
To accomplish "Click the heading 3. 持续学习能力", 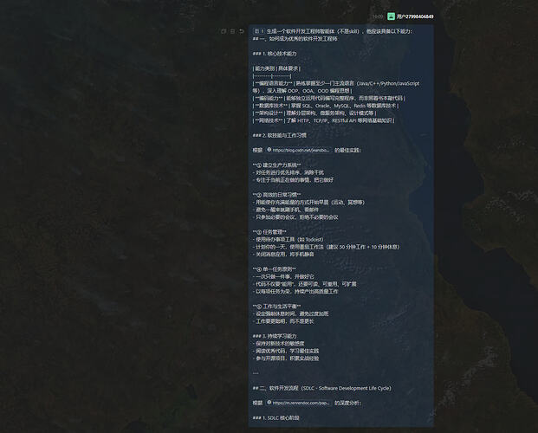I will coord(275,336).
